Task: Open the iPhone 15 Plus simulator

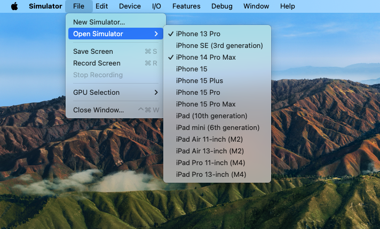Action: coord(217,81)
